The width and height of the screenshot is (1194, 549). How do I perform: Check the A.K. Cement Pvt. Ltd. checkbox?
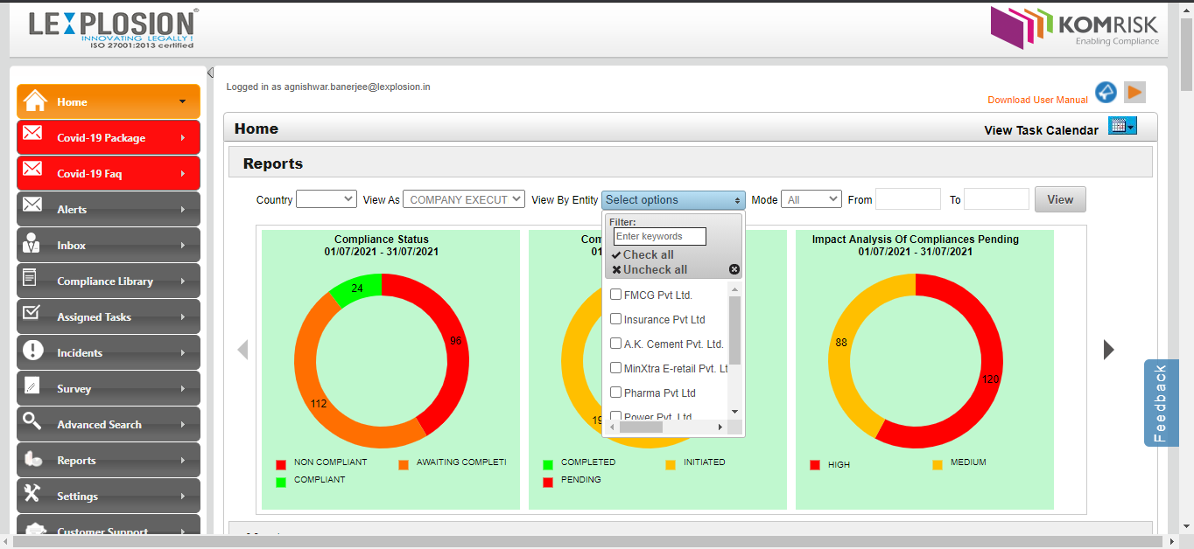tap(616, 344)
